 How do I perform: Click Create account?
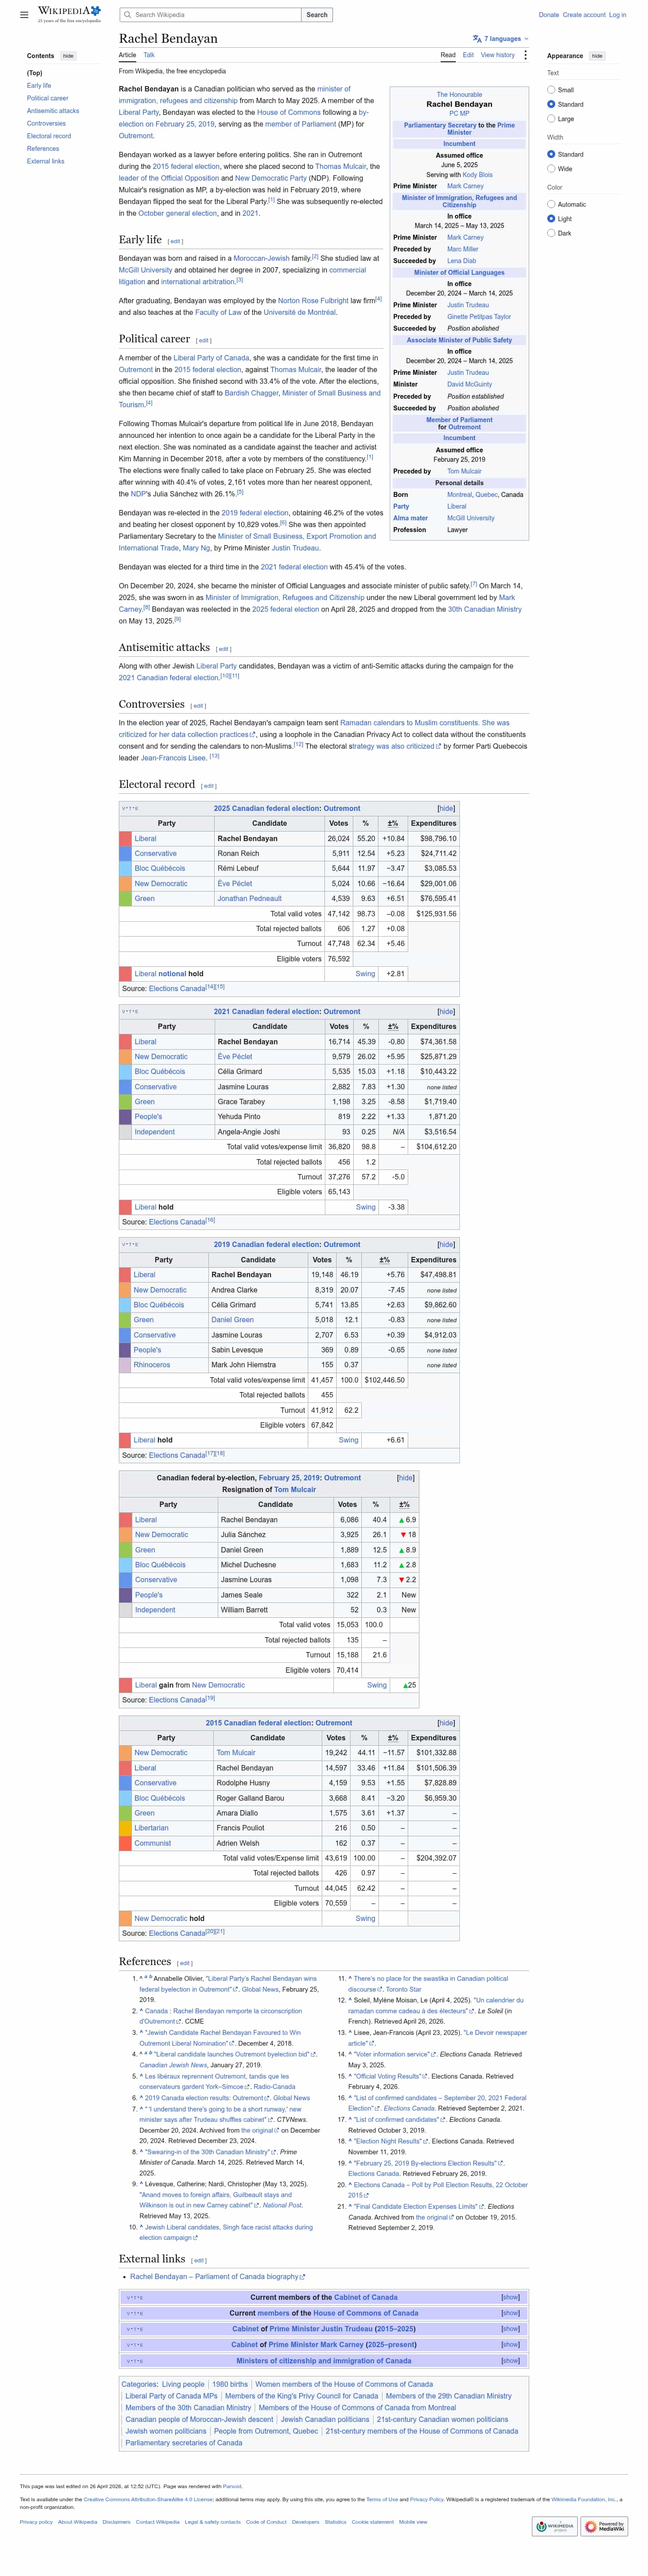[584, 15]
